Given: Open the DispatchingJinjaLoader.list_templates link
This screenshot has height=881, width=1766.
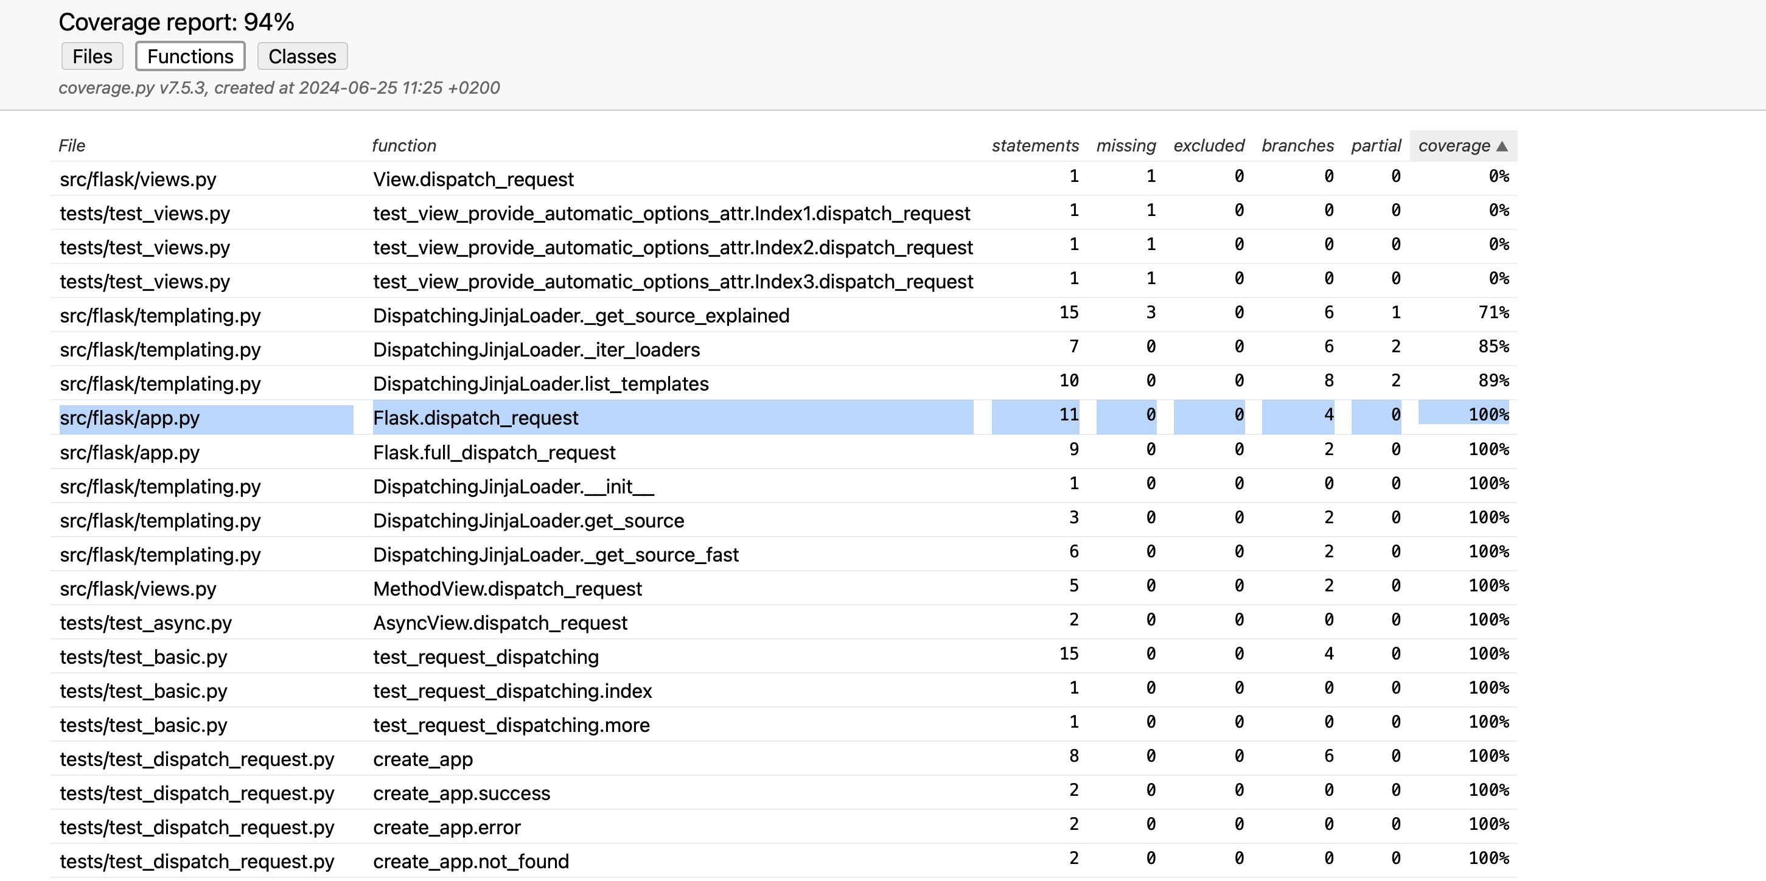Looking at the screenshot, I should point(541,383).
